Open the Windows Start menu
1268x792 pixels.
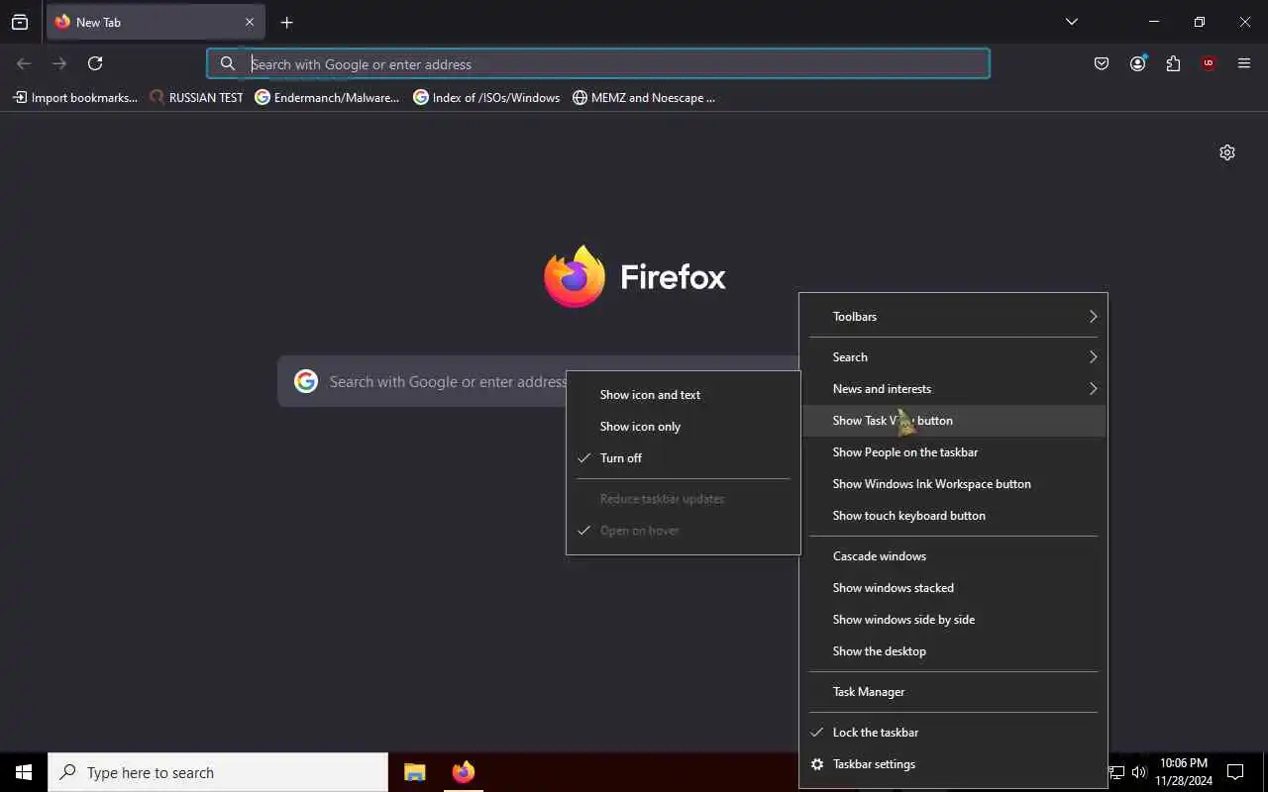24,772
